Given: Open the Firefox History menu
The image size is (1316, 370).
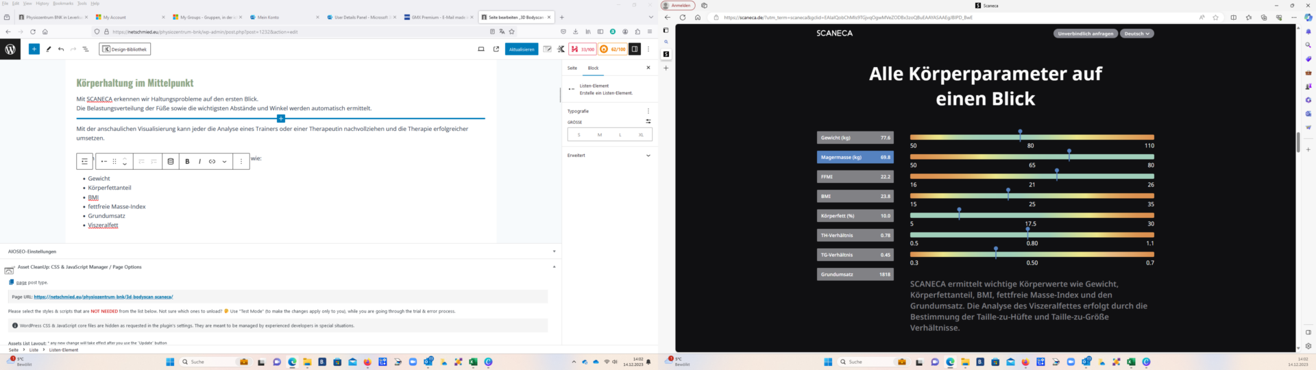Looking at the screenshot, I should click(42, 3).
